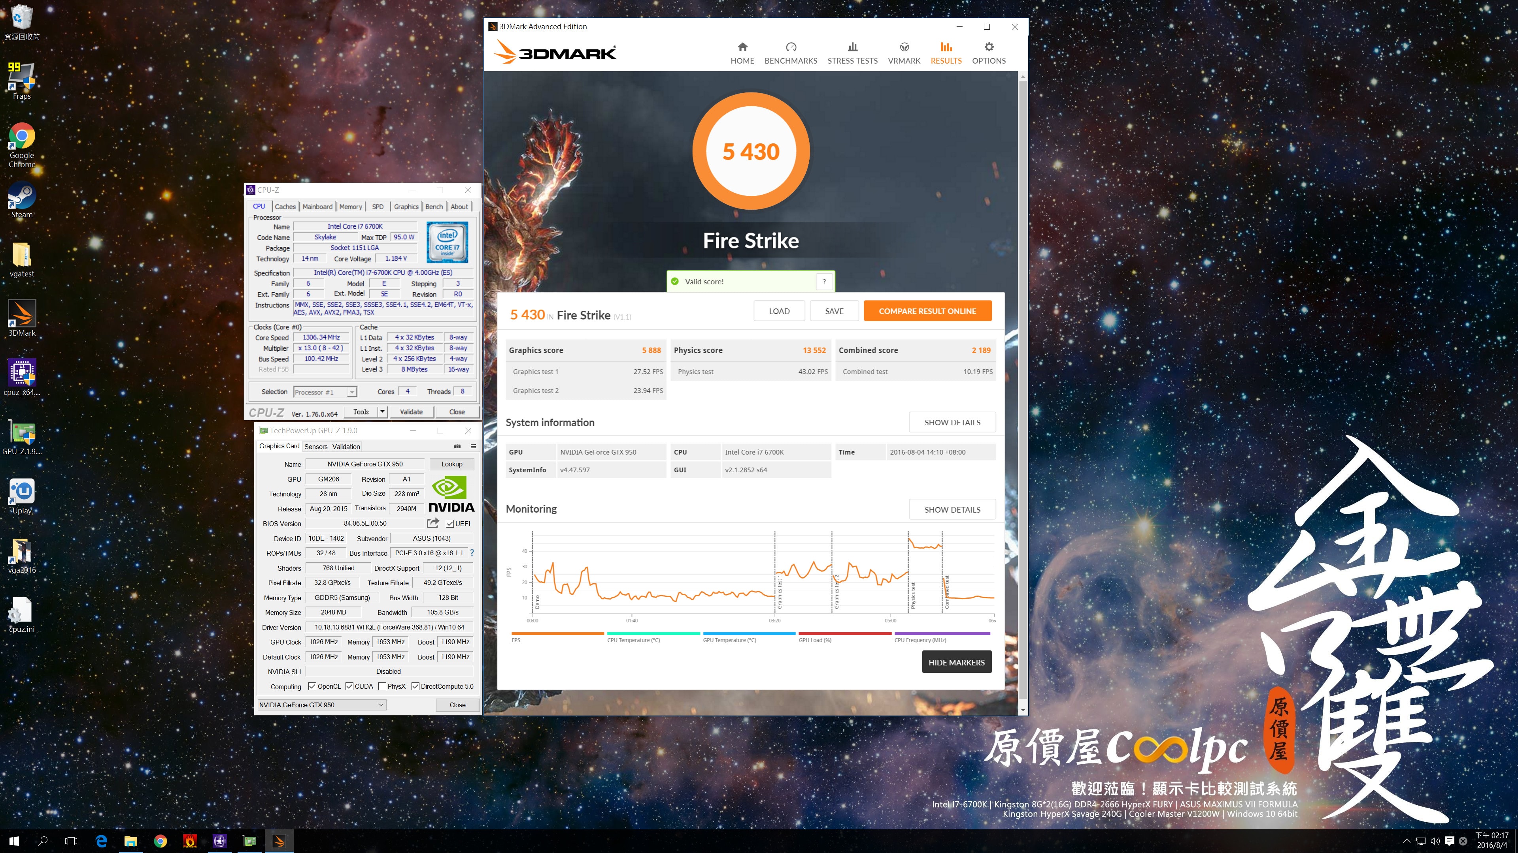Click the LOAD result button
Screen dimensions: 1518x853
click(779, 311)
